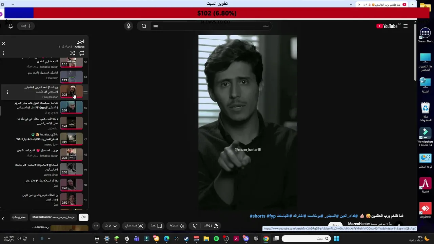
Task: Open playlist panel three-dot options menu
Action: tap(3, 53)
